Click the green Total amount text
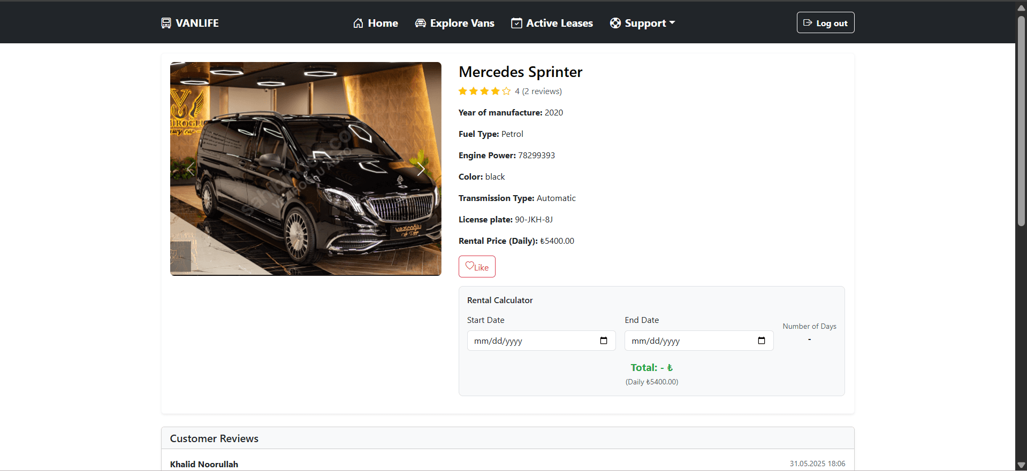Viewport: 1027px width, 471px height. 652,368
